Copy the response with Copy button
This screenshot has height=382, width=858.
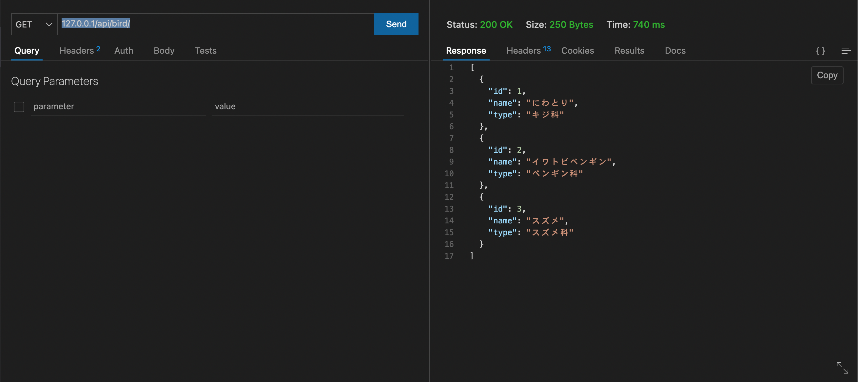point(827,76)
